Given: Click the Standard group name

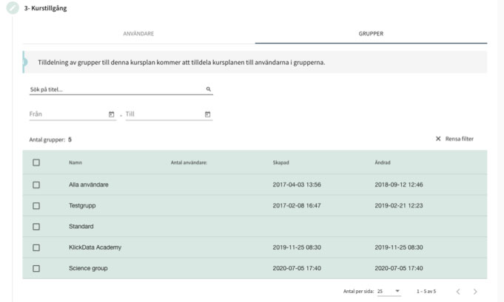Looking at the screenshot, I should coord(81,227).
